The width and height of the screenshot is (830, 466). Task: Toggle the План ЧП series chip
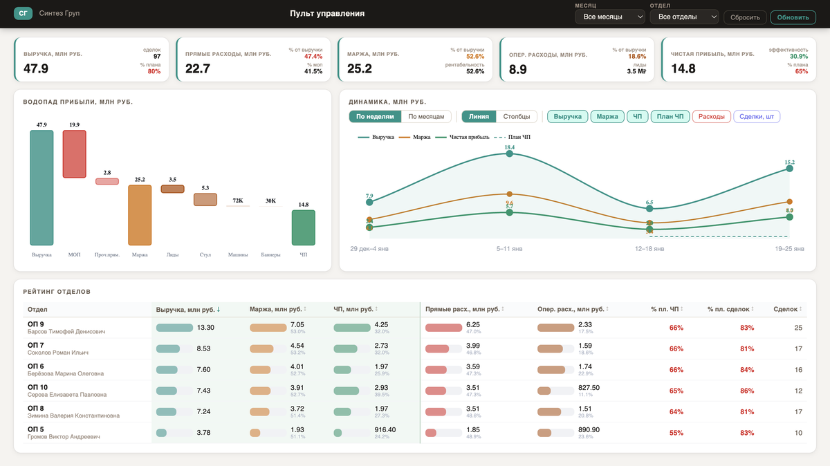670,117
